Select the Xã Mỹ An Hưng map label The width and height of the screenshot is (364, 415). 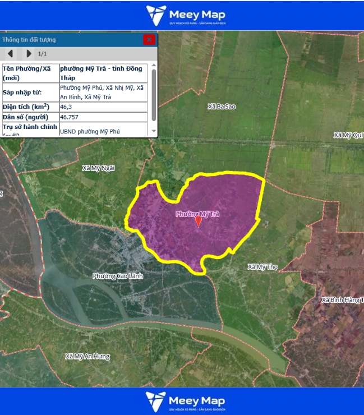point(87,356)
